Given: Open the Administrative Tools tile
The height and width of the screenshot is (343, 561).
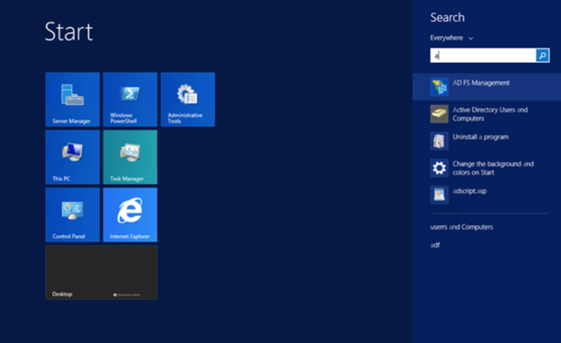Looking at the screenshot, I should point(188,100).
